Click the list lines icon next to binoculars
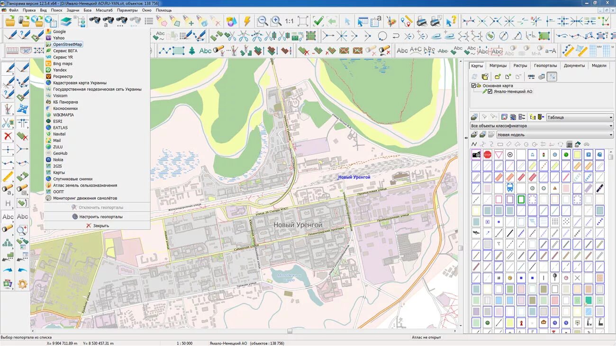 point(149,21)
